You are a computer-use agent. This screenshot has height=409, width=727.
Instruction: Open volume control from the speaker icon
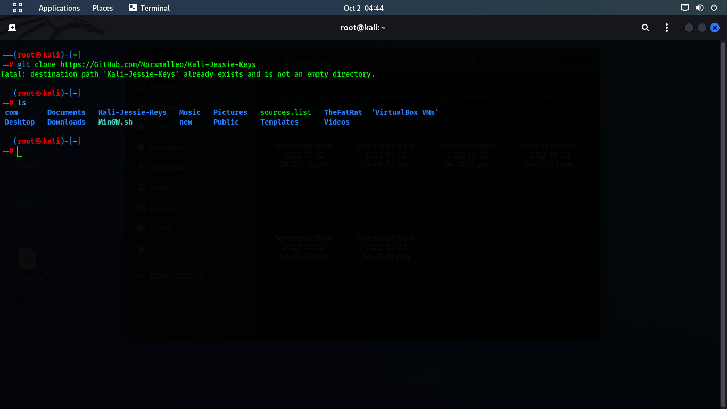pyautogui.click(x=699, y=8)
